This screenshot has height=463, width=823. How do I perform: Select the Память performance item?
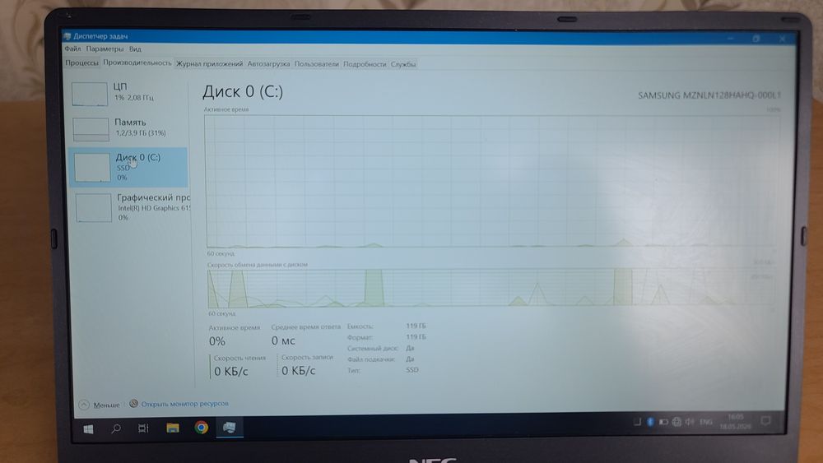(x=128, y=128)
